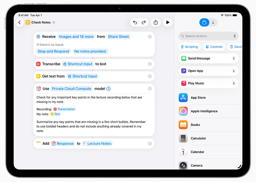Open shortcut details info icon

click(213, 22)
